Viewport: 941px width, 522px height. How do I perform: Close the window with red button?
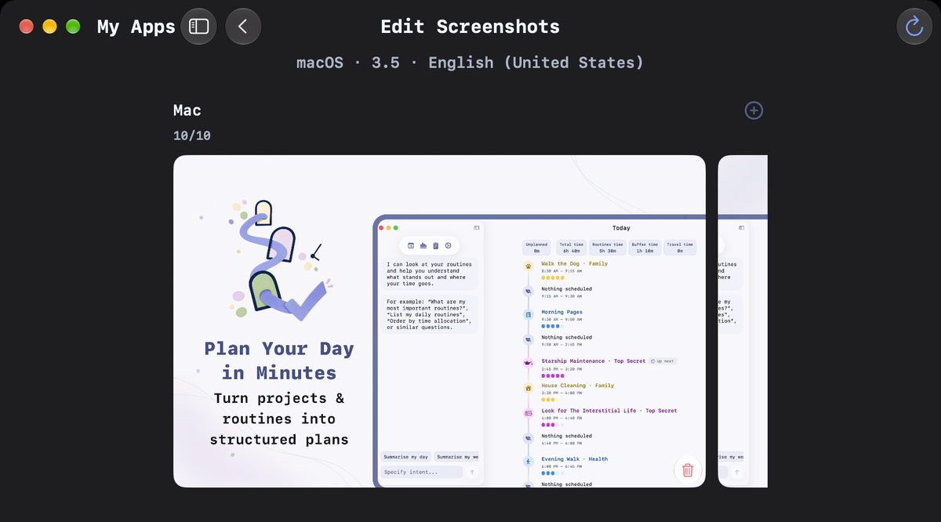point(26,27)
